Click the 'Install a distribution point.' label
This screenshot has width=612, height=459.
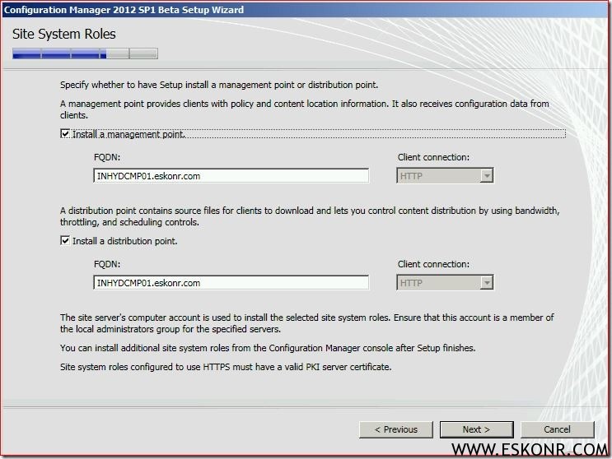coord(125,241)
